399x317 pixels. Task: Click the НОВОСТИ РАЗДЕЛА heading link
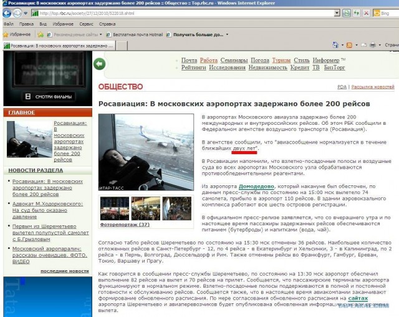coord(36,170)
